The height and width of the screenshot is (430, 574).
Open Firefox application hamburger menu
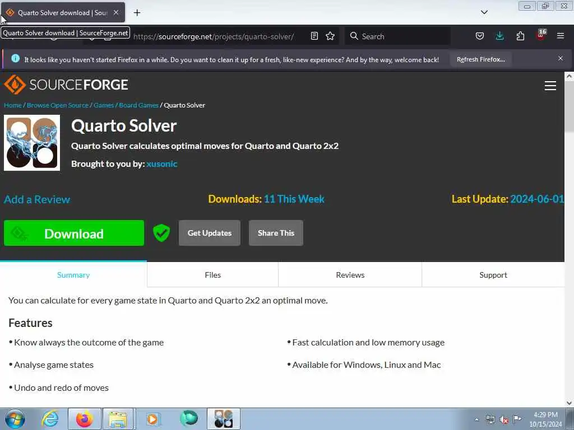click(x=561, y=36)
